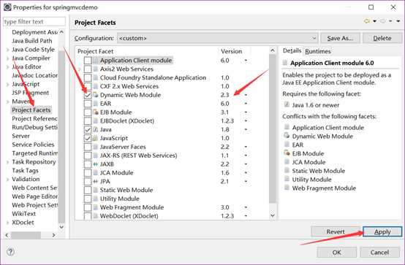The width and height of the screenshot is (405, 265).
Task: Expand the XDoclet tree node
Action: 8,223
